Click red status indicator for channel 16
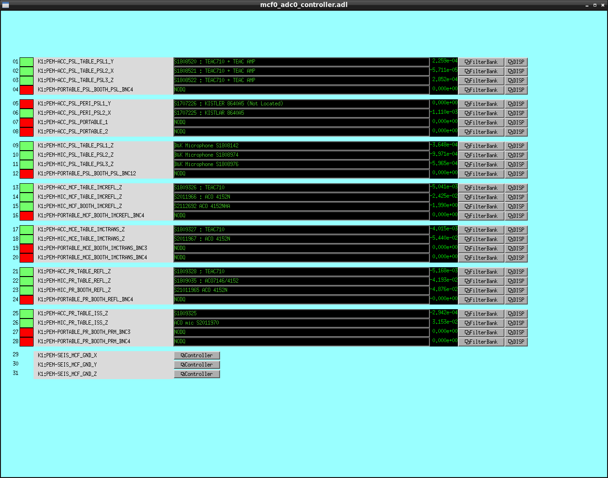This screenshot has width=608, height=478. click(27, 216)
